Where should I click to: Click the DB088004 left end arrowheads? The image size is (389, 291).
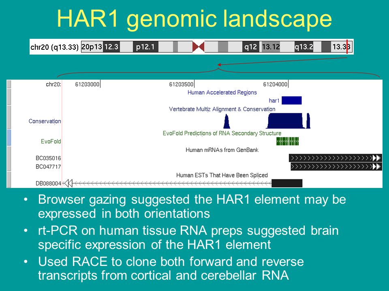pos(68,183)
